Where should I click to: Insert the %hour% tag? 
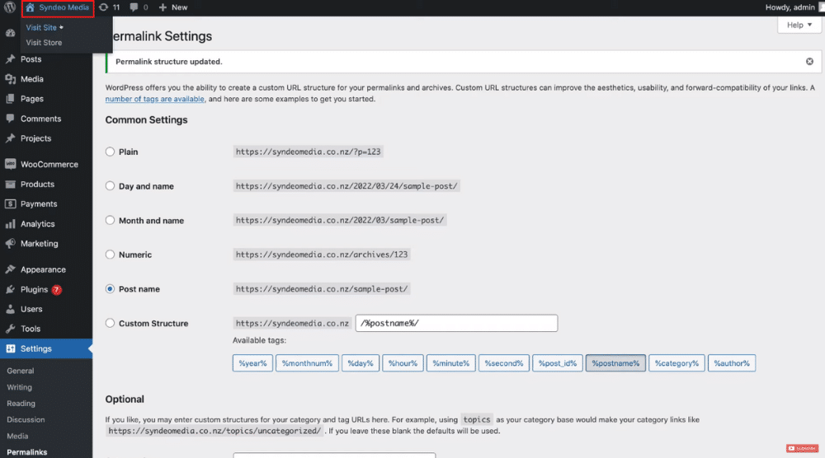click(x=403, y=363)
